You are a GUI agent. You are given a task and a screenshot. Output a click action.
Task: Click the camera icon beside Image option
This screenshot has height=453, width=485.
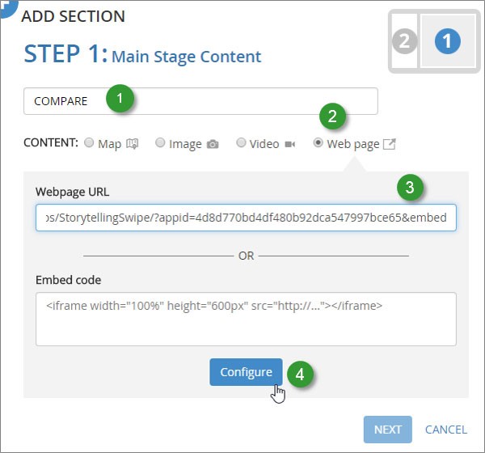(213, 144)
